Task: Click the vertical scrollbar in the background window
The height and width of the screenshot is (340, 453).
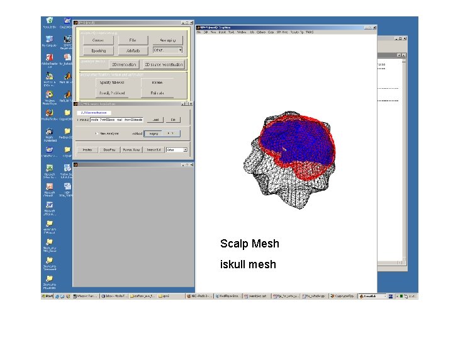Action: [x=403, y=159]
